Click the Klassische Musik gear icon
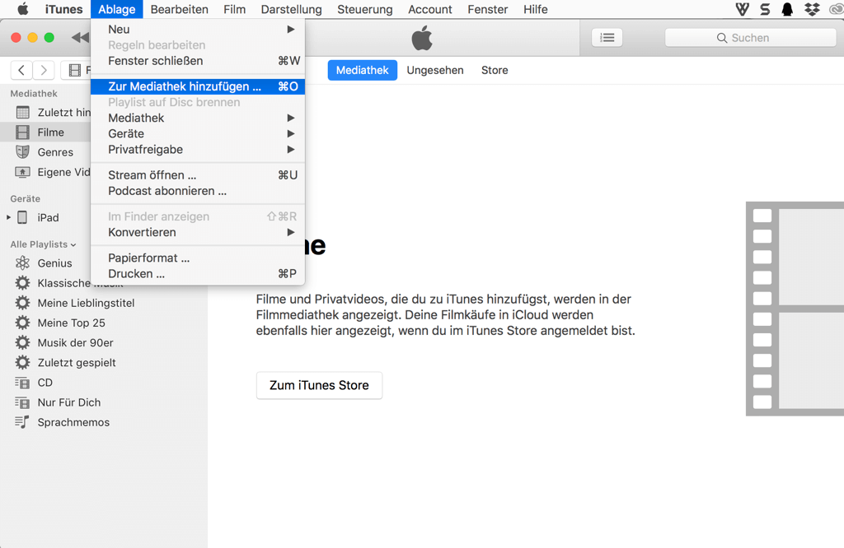 (22, 282)
